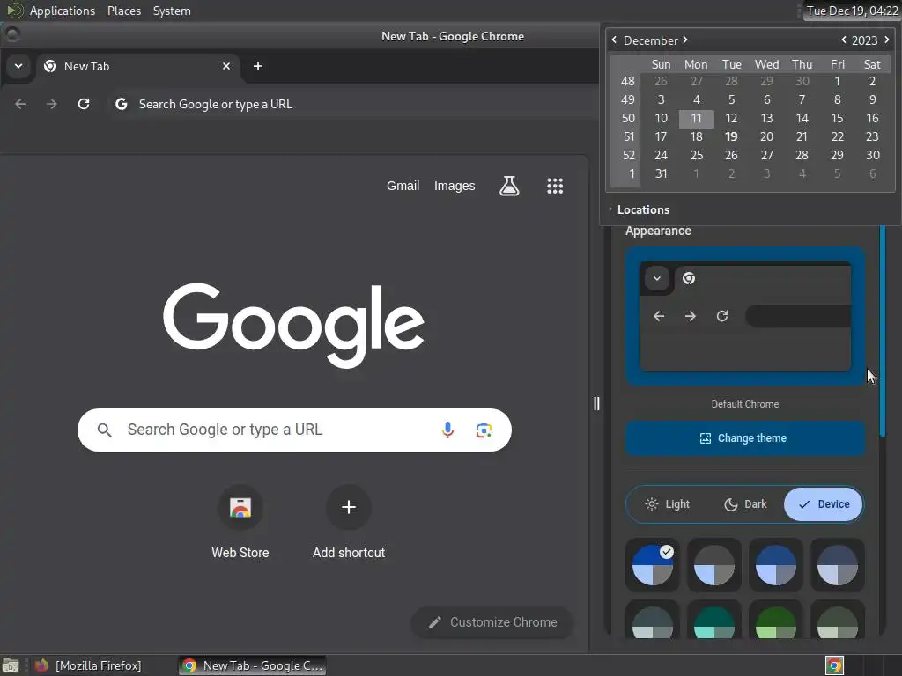The image size is (902, 676).
Task: Pick the sage swatch ending the second row
Action: coord(838,621)
